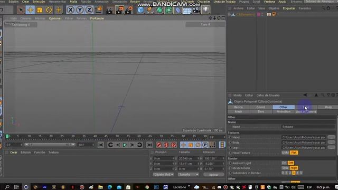Click frame 50 on the timeline ruler
The height and width of the screenshot is (190, 338).
(117, 136)
